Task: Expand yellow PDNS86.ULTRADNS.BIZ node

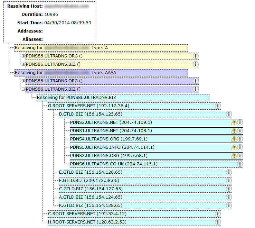Action: 23,64
